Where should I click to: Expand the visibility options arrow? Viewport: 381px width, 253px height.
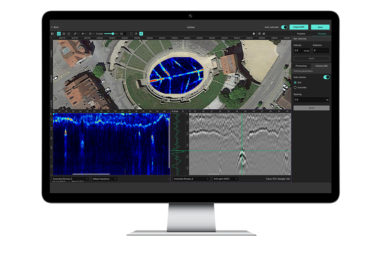85,34
